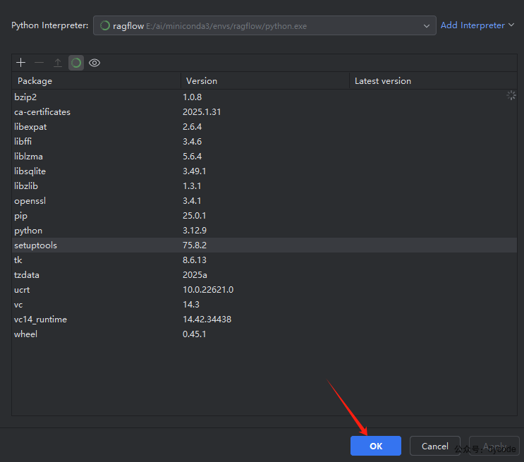Select the ucrt package row
The image size is (524, 462).
(264, 289)
